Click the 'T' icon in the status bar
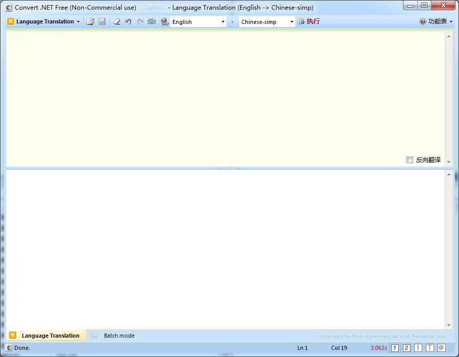 click(x=430, y=348)
